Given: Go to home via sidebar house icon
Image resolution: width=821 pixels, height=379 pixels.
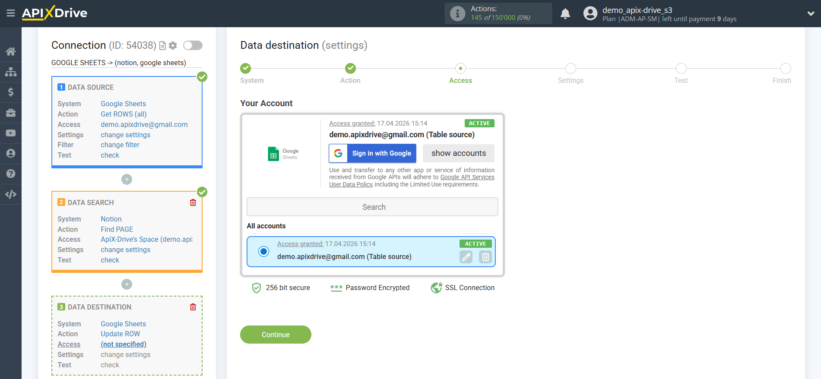Looking at the screenshot, I should pos(11,51).
